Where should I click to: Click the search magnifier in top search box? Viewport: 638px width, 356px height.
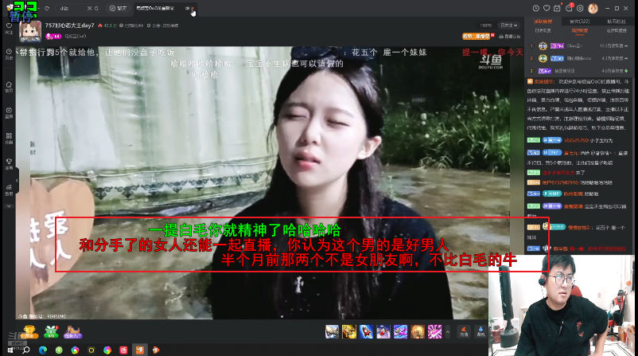(96, 8)
